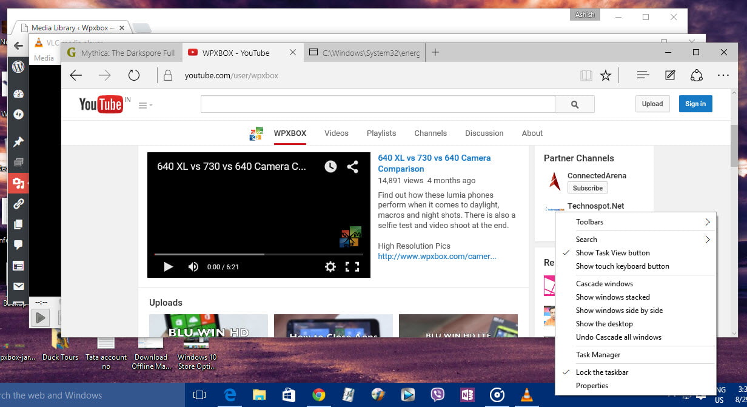Open WordPress Comments bubble icon
The image size is (747, 407).
[18, 245]
